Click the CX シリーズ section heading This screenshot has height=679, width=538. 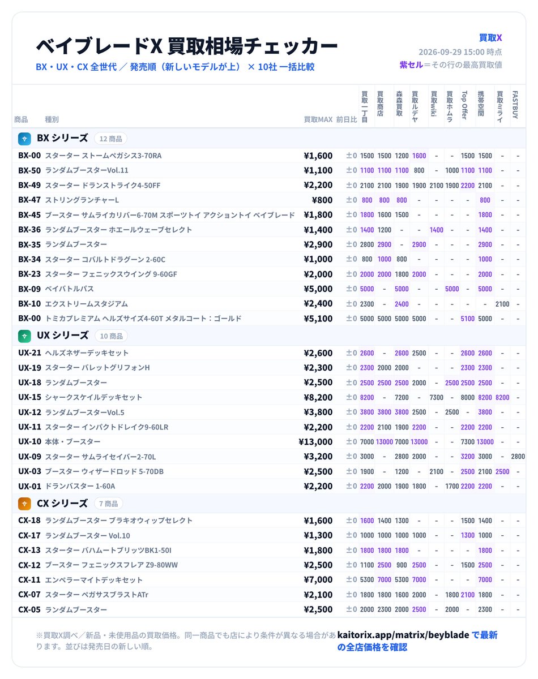(x=62, y=503)
